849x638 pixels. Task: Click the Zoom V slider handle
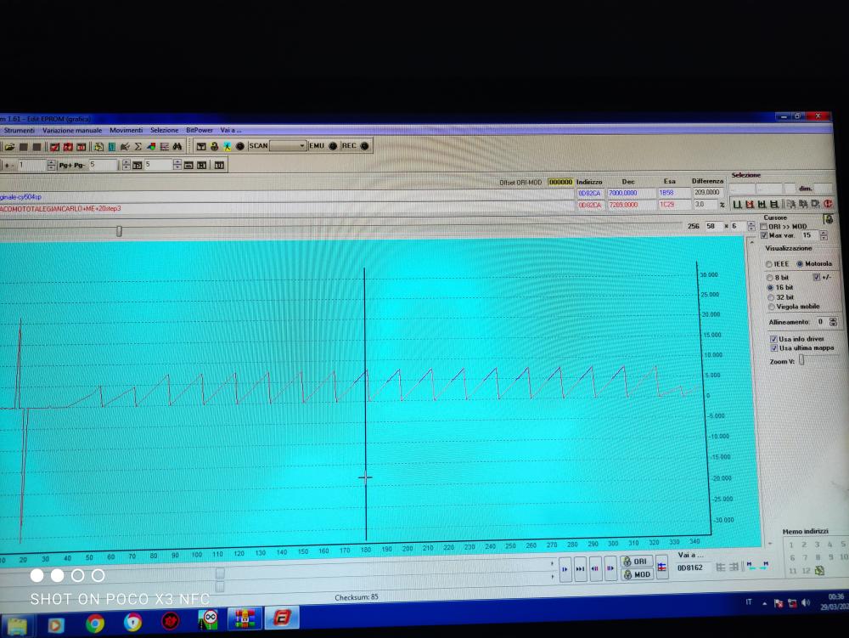[801, 360]
